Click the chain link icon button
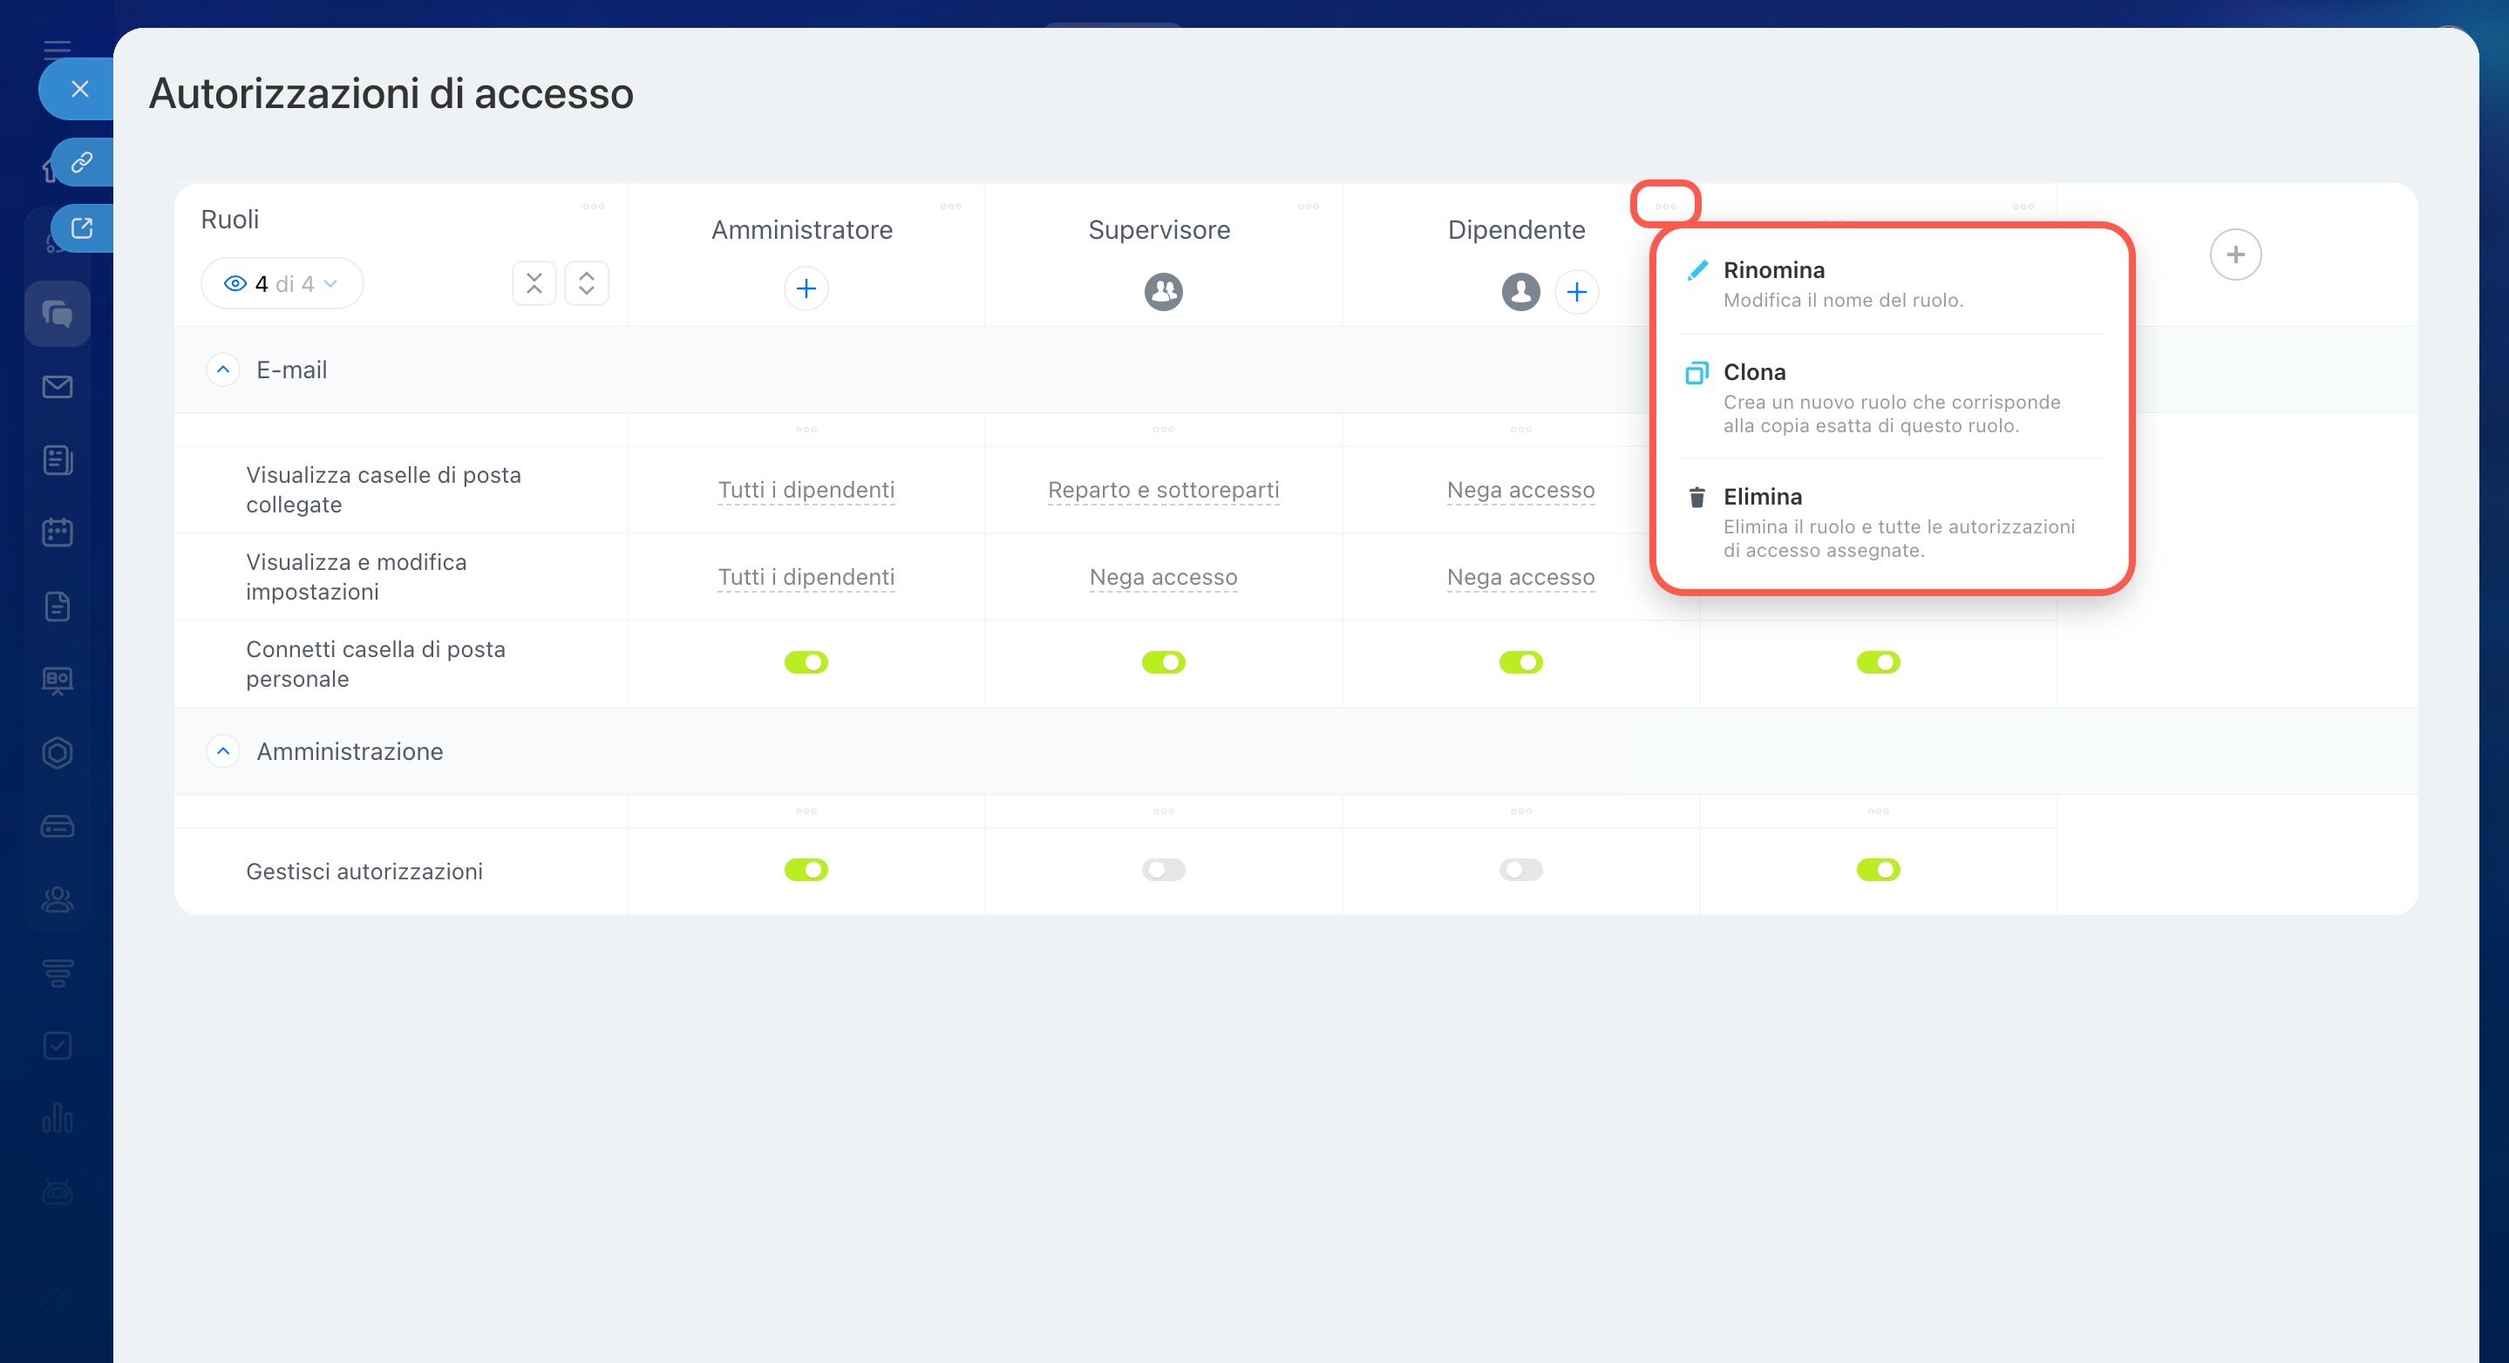This screenshot has height=1363, width=2509. coord(82,161)
